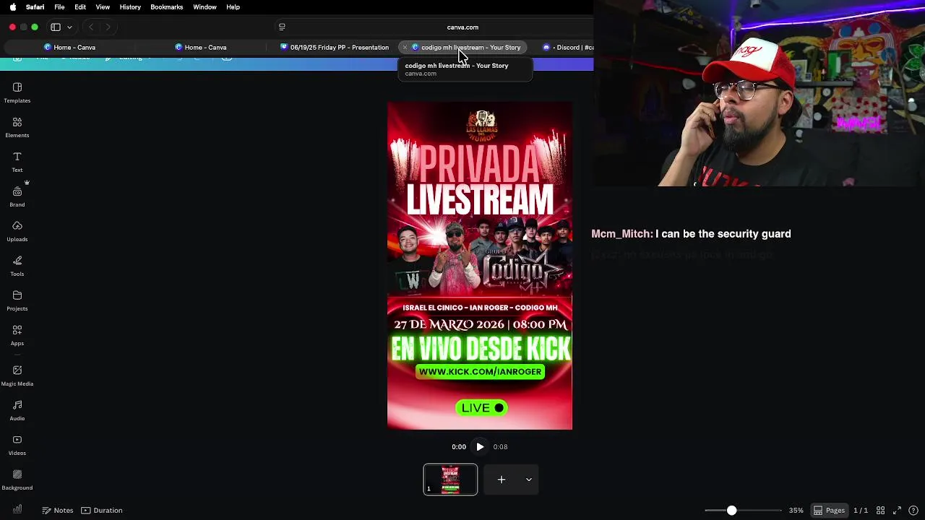Image resolution: width=925 pixels, height=520 pixels.
Task: Toggle the Safari sidebar button
Action: pyautogui.click(x=56, y=27)
